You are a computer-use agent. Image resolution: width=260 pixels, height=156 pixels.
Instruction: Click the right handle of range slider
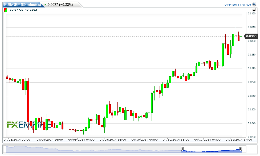pyautogui.click(x=241, y=149)
